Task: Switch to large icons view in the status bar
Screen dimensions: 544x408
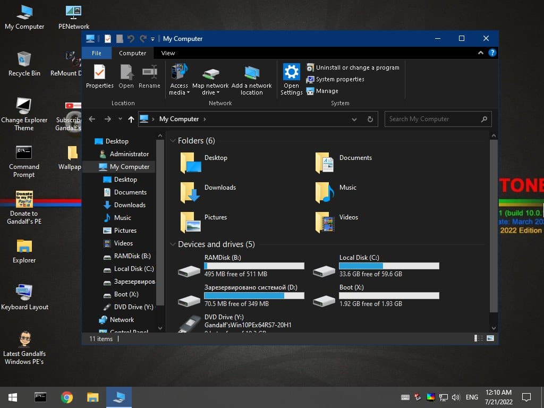Action: pyautogui.click(x=490, y=338)
